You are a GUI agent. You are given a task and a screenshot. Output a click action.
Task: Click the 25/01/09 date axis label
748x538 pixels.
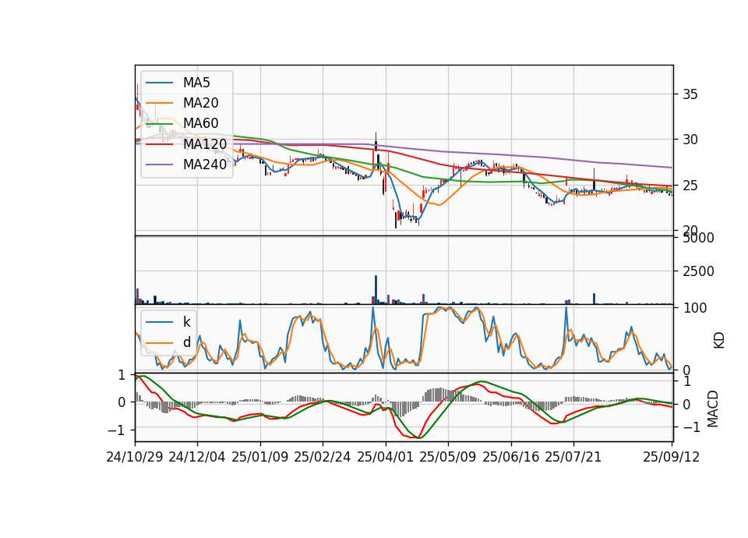pyautogui.click(x=260, y=457)
